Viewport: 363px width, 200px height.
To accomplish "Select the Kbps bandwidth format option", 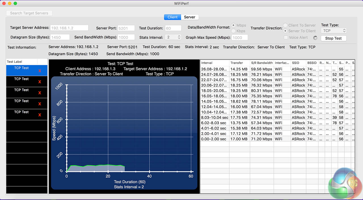I will click(x=234, y=31).
